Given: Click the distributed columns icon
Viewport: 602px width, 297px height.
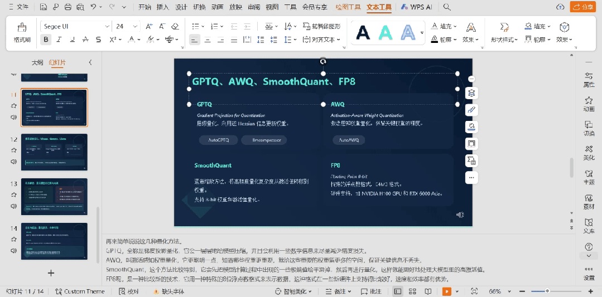Looking at the screenshot, I should coord(247,40).
